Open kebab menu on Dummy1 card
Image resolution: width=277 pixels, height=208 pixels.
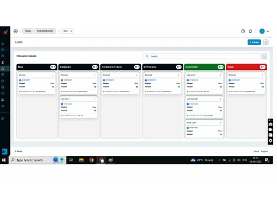[95, 75]
